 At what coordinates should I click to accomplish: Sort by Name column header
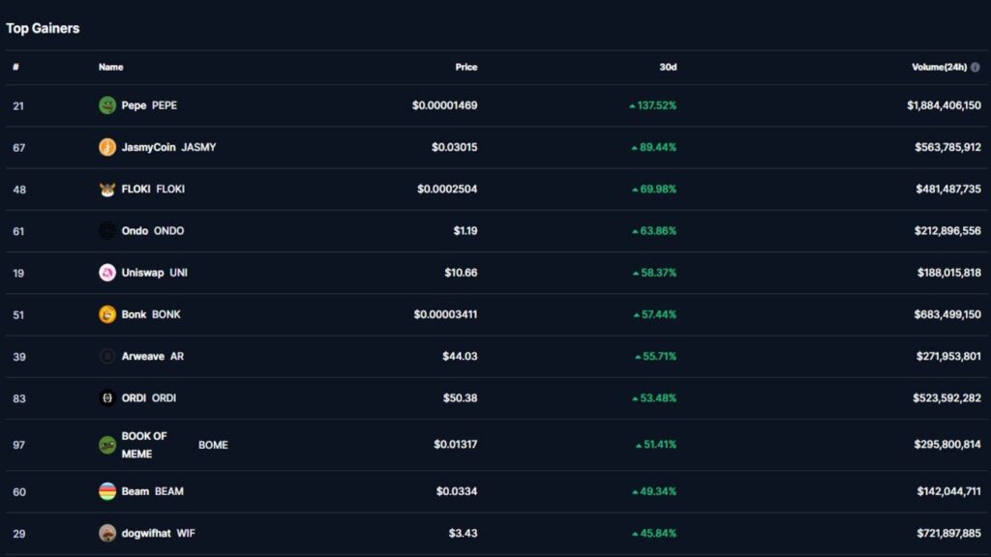110,68
